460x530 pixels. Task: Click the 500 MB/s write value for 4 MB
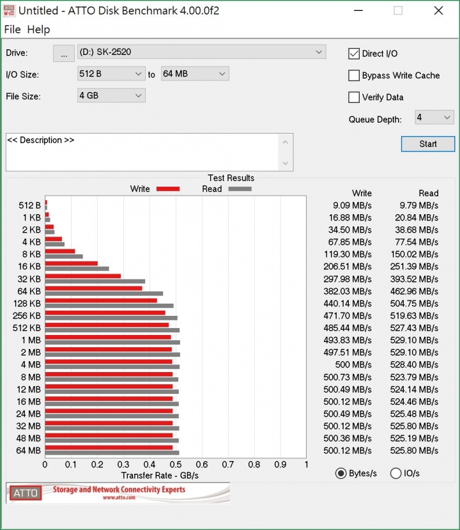pyautogui.click(x=353, y=364)
